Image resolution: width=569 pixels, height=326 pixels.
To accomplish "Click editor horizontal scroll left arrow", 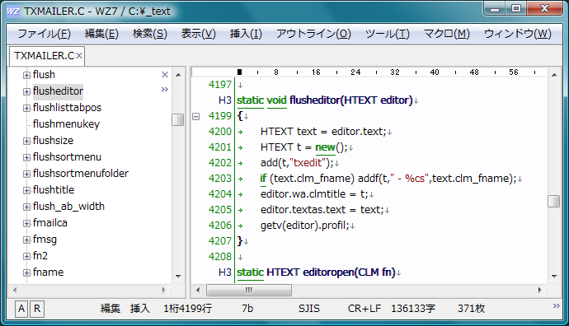I will point(198,290).
